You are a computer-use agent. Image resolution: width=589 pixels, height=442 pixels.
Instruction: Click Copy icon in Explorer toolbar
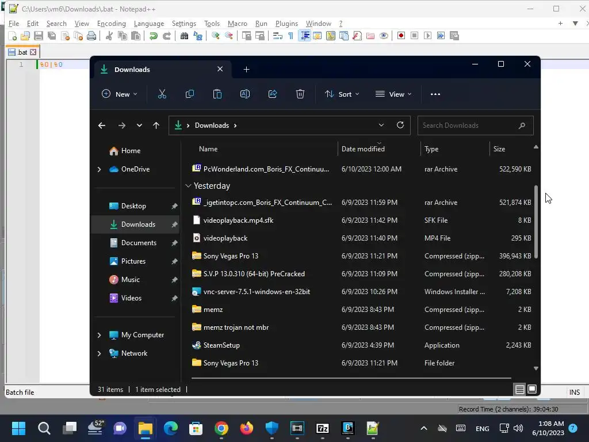(x=190, y=94)
